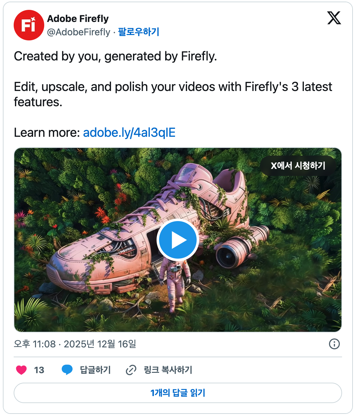The image size is (357, 418).
Task: Click the blue reply bubble icon
Action: coord(67,370)
